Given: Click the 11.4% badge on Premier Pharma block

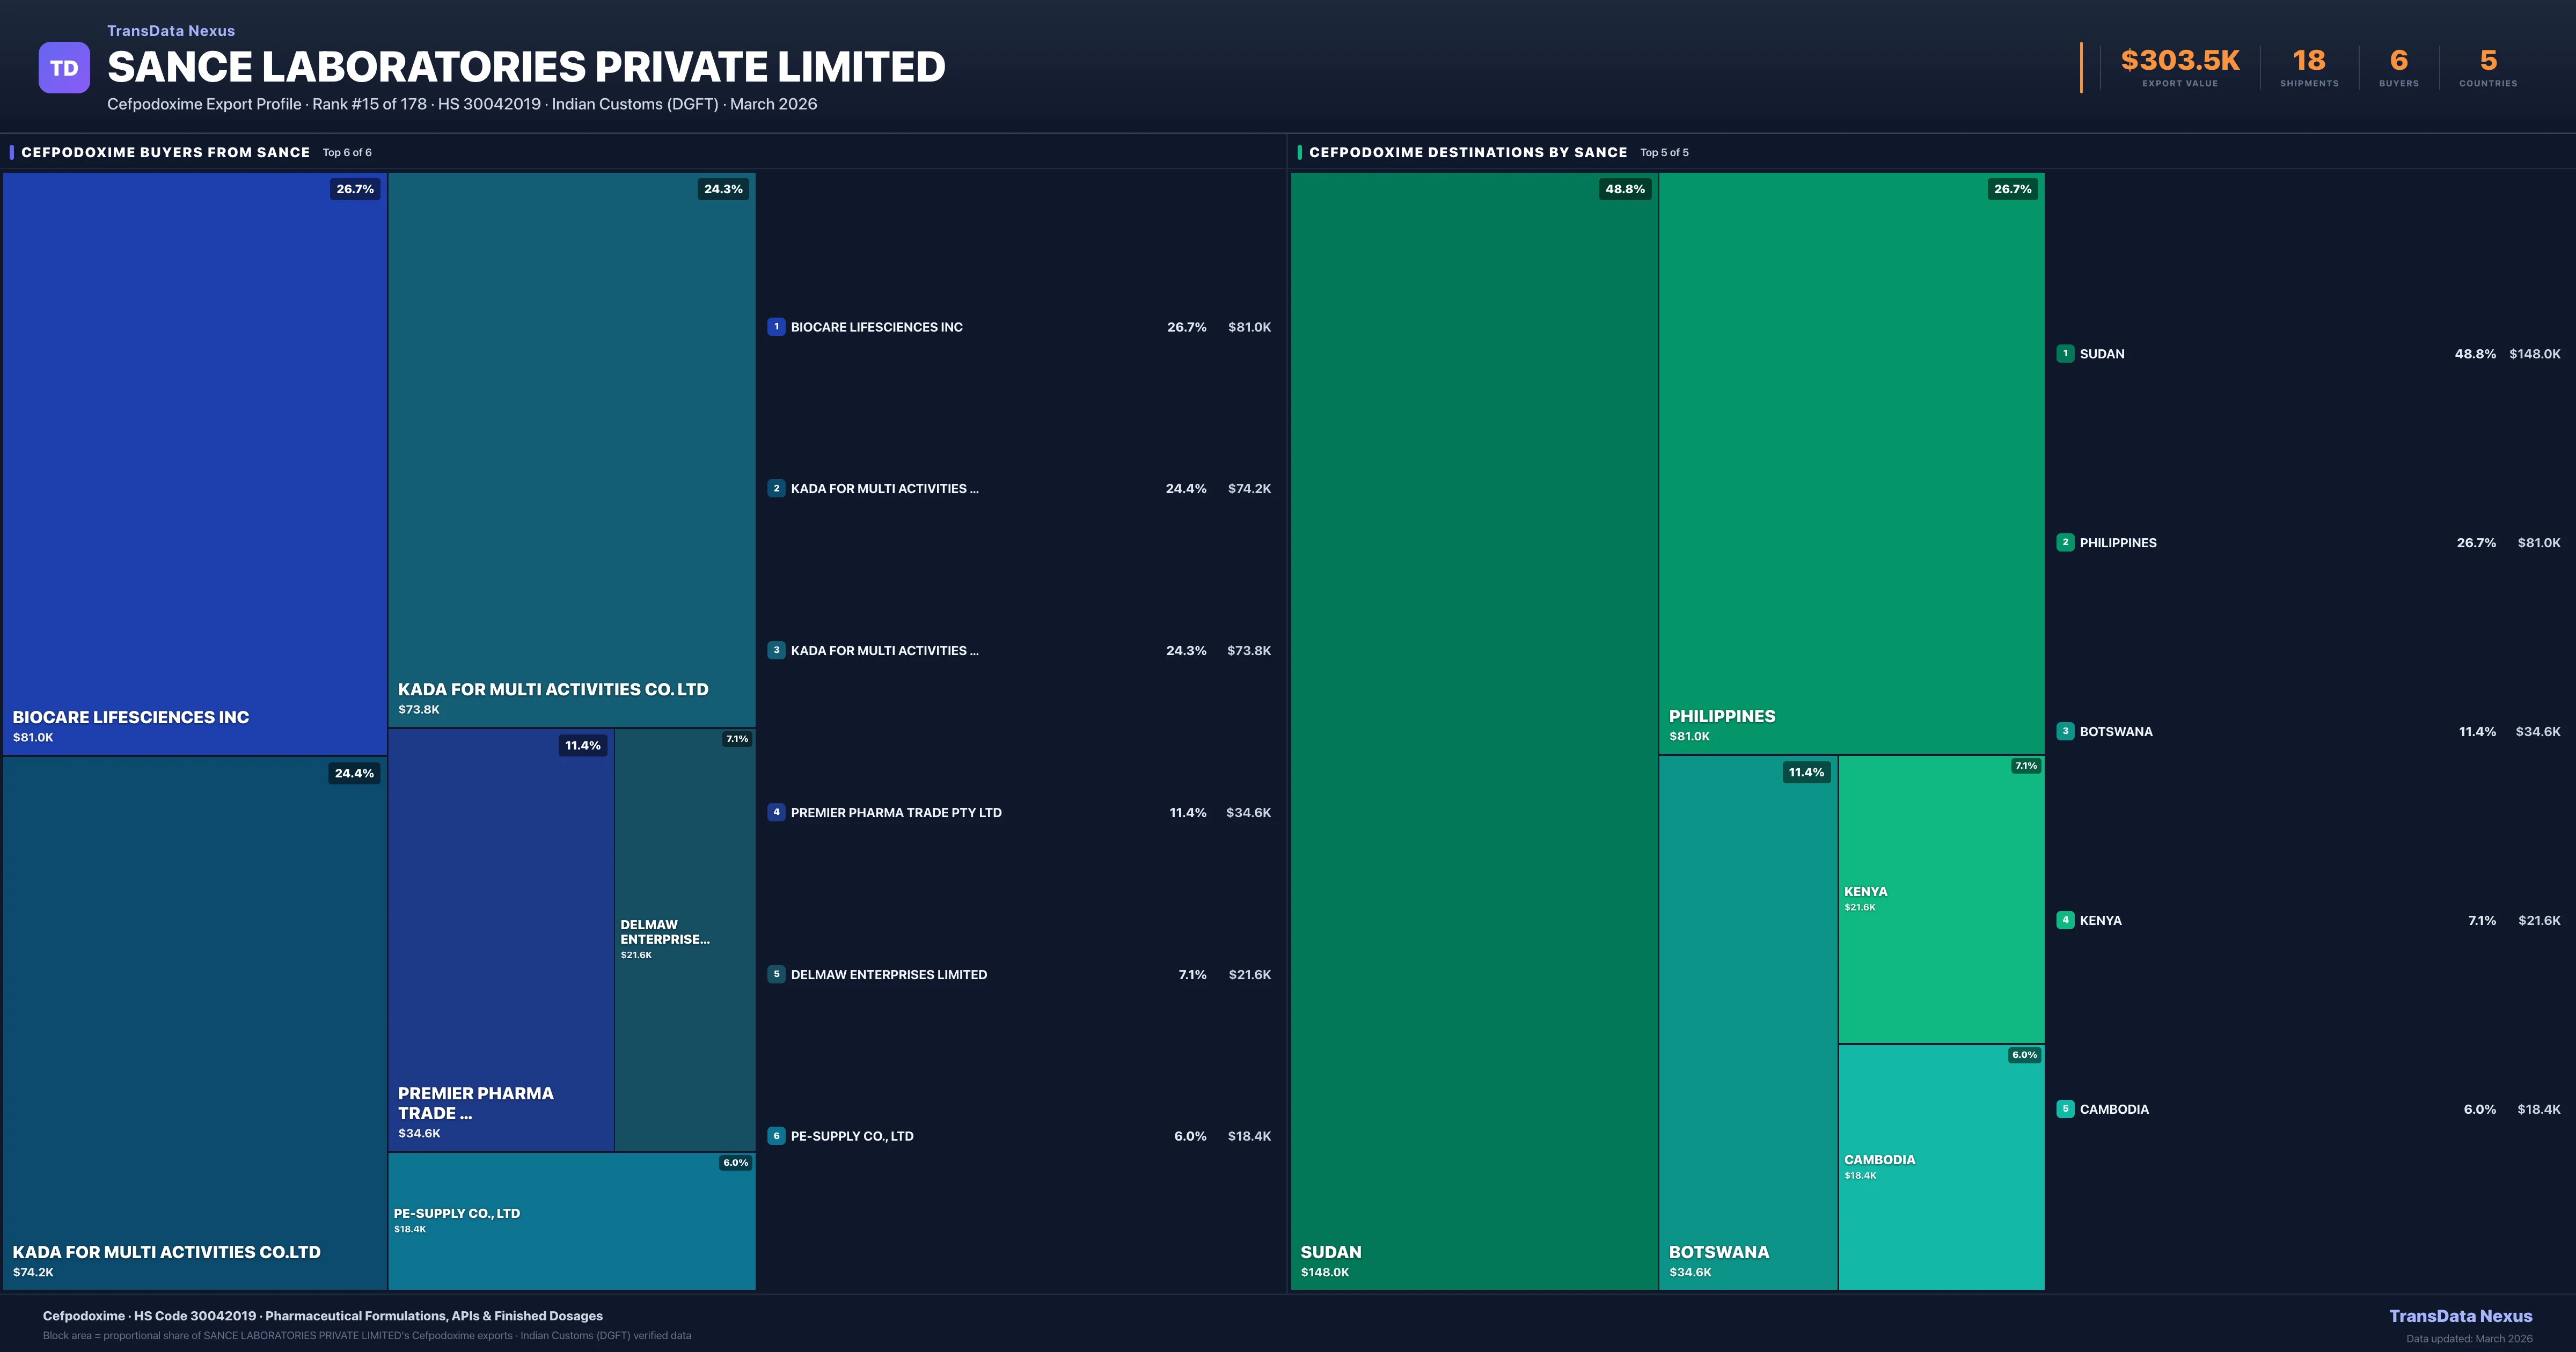Looking at the screenshot, I should pyautogui.click(x=582, y=745).
